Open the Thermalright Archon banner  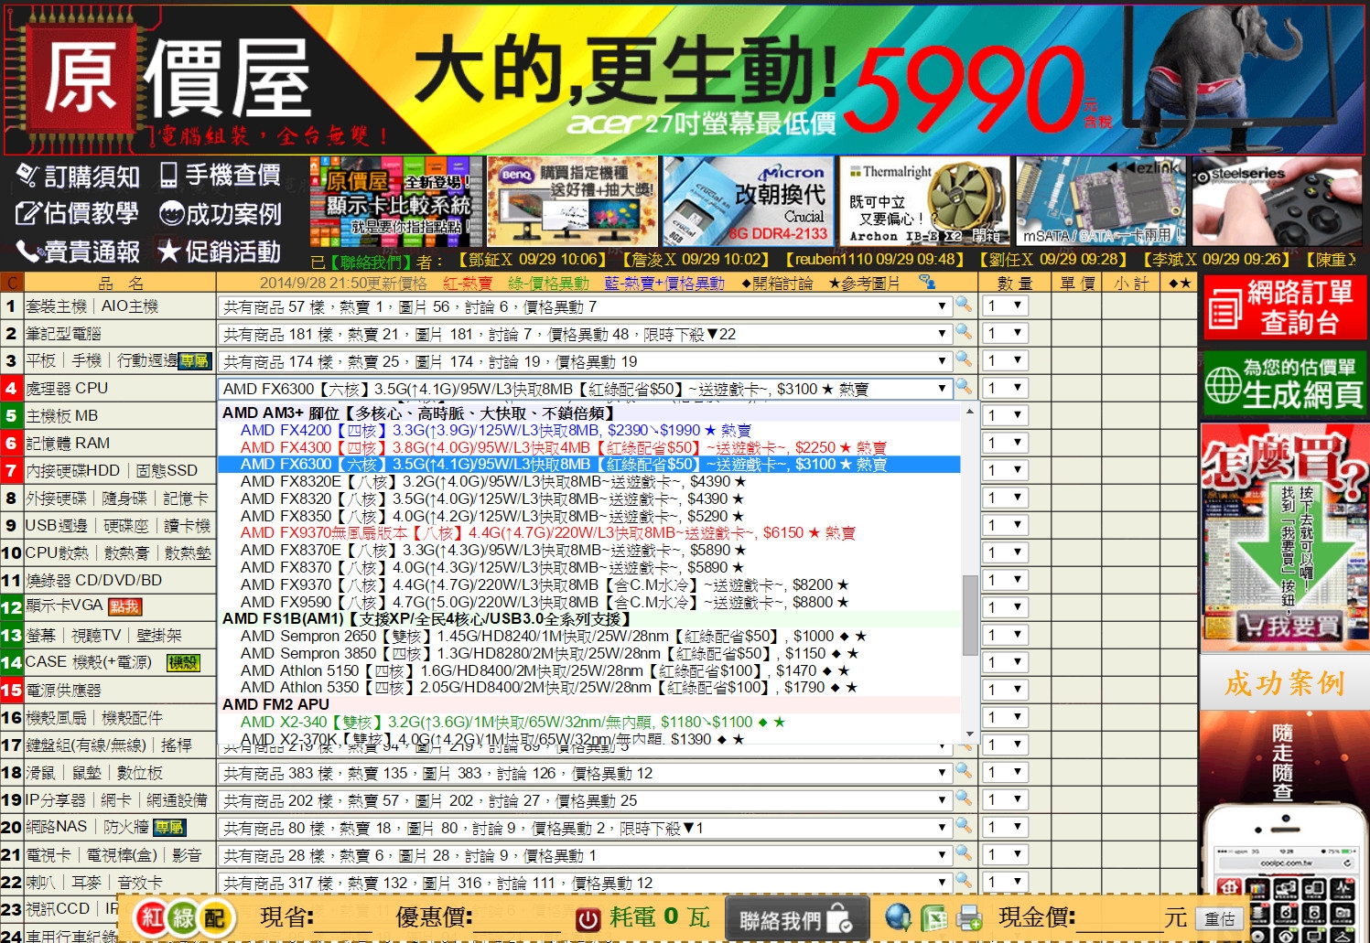(925, 201)
